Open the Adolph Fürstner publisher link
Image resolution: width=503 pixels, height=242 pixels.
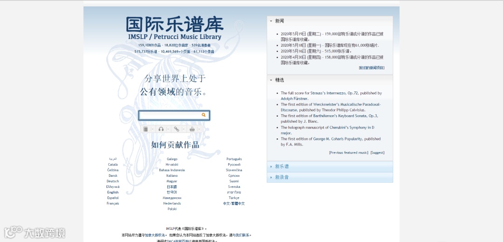point(294,99)
